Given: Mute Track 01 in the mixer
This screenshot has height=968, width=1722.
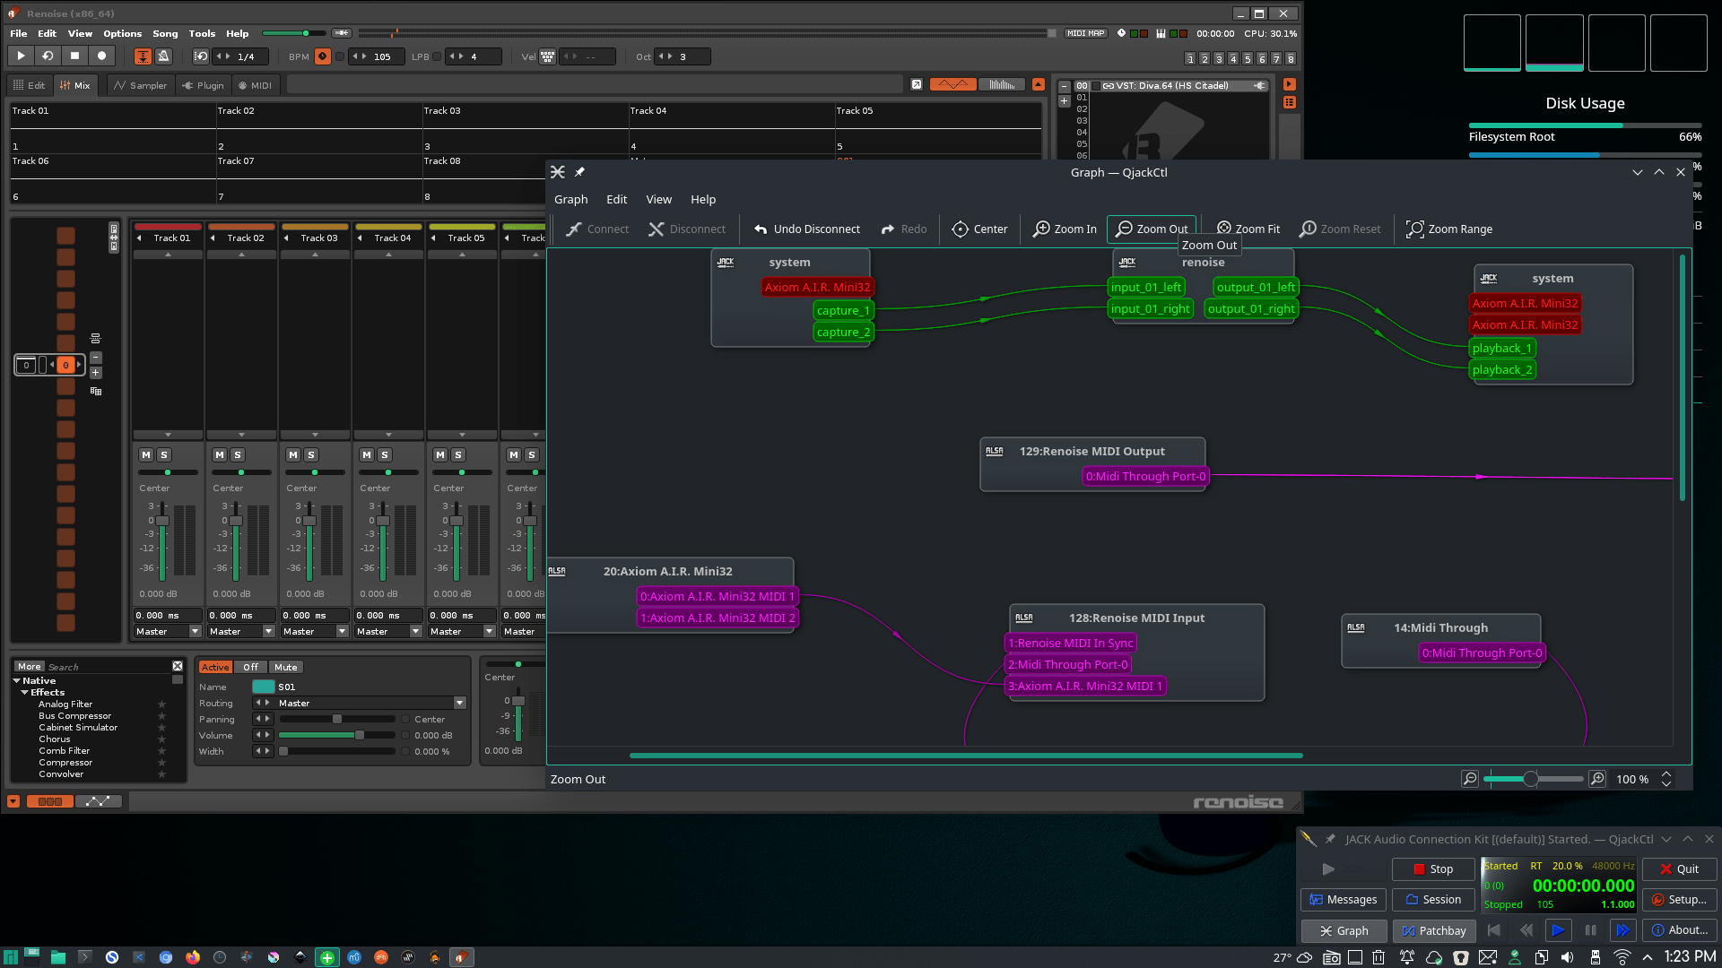Looking at the screenshot, I should pyautogui.click(x=146, y=455).
